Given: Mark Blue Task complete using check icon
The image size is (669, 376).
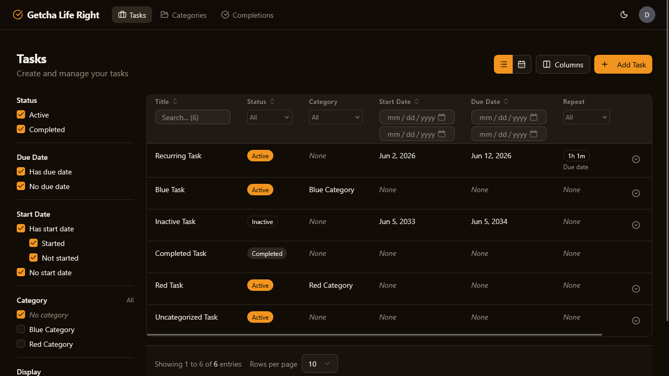Looking at the screenshot, I should click(636, 193).
